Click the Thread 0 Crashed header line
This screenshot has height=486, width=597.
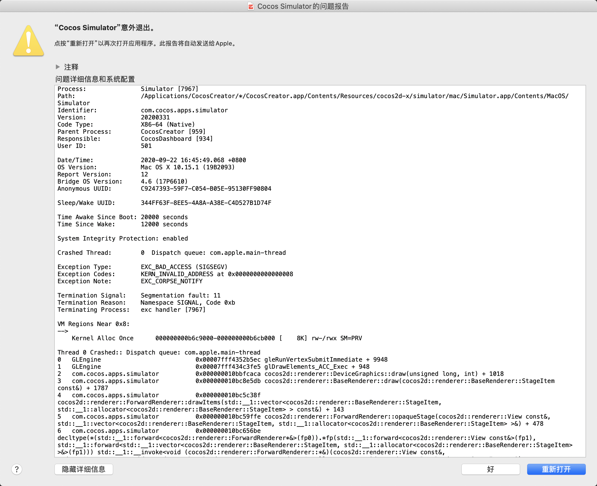pos(159,352)
